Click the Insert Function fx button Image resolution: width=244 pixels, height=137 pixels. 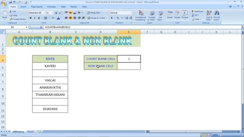click(x=41, y=27)
